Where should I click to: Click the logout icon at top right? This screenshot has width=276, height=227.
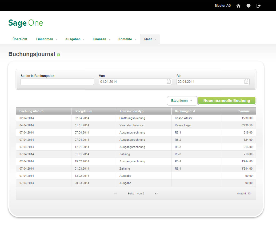(258, 6)
